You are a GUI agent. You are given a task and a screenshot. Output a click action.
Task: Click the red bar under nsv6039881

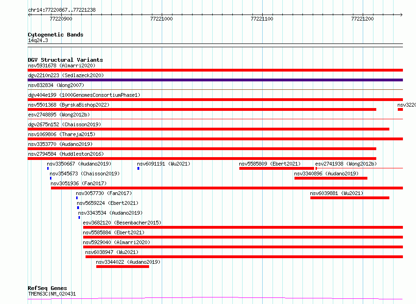[x=350, y=198]
